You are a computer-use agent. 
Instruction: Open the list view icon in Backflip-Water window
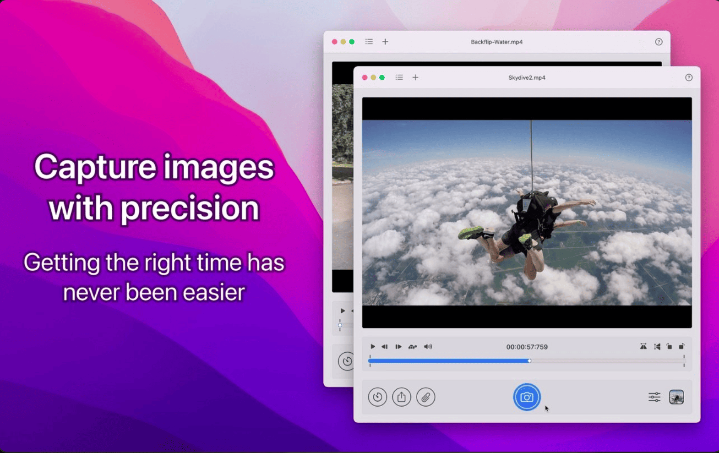369,42
